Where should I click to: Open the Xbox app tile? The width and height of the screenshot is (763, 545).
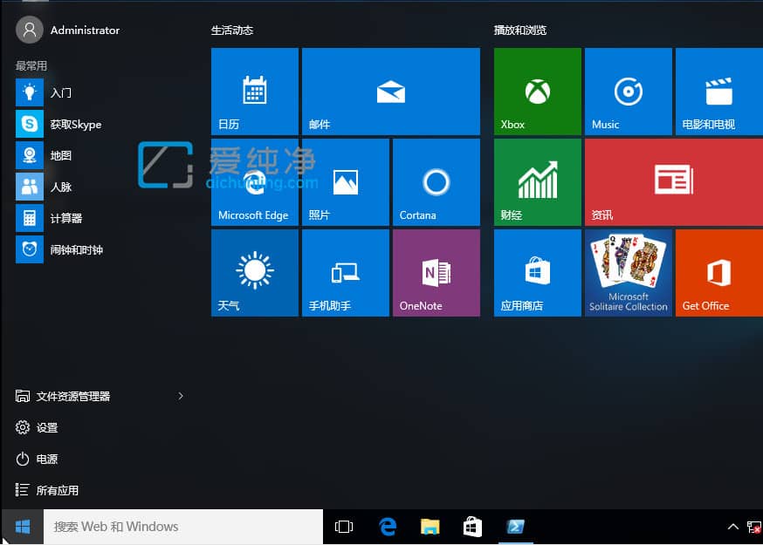(536, 91)
